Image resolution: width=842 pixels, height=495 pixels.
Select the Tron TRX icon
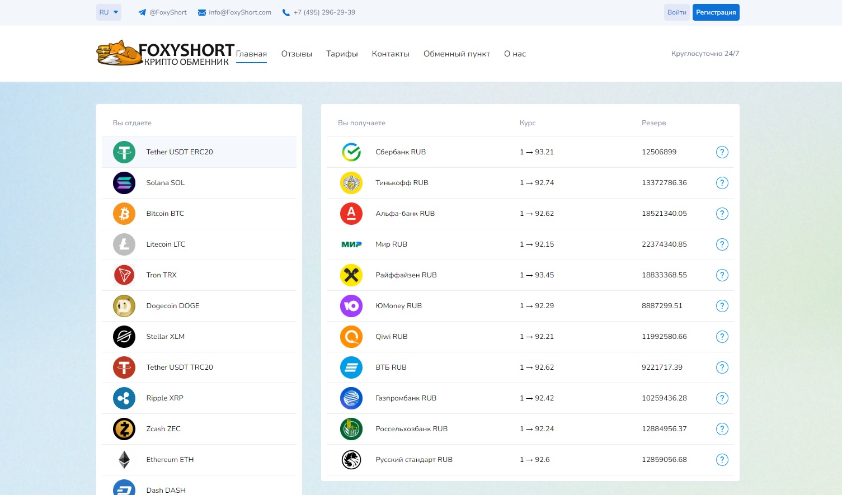124,275
